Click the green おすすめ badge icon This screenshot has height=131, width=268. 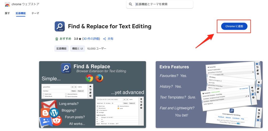(57, 39)
